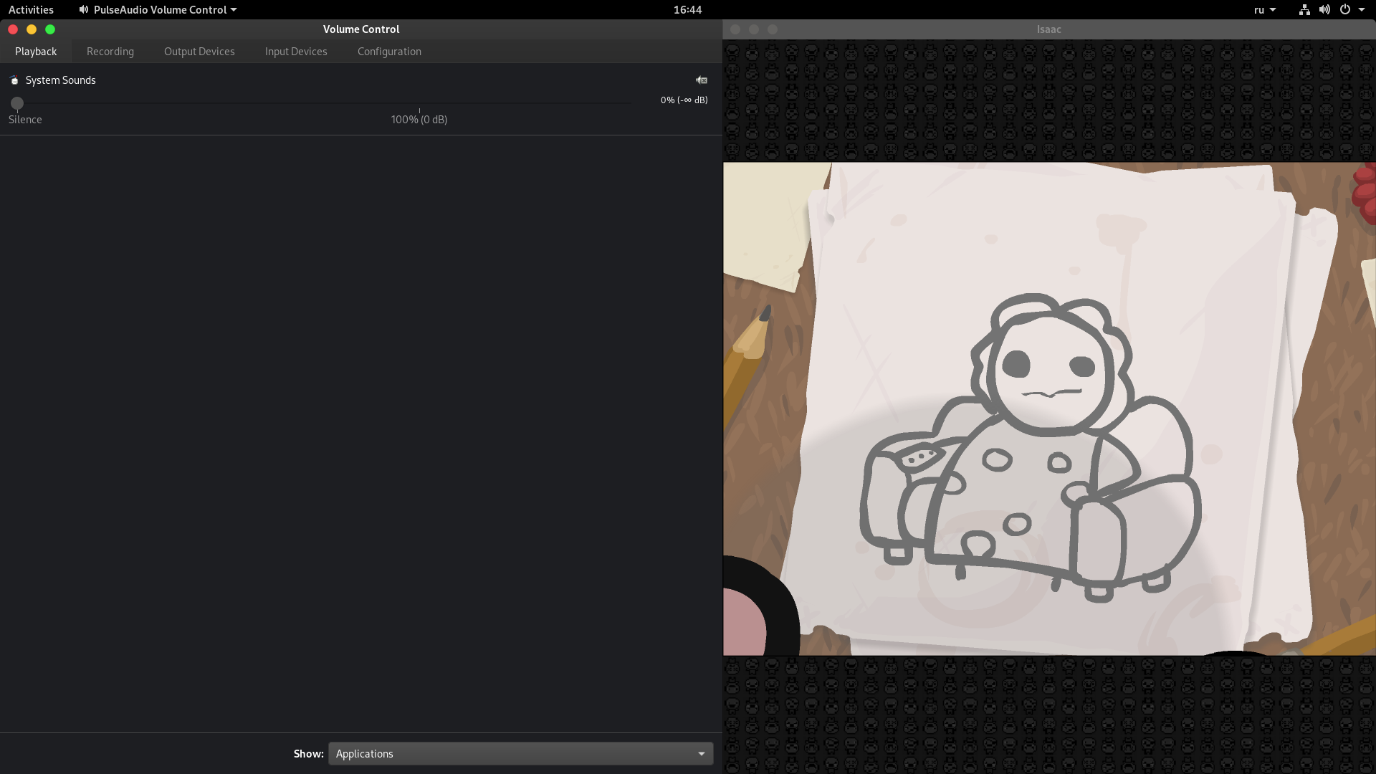
Task: Minimize Volume Control with yellow button
Action: point(32,29)
